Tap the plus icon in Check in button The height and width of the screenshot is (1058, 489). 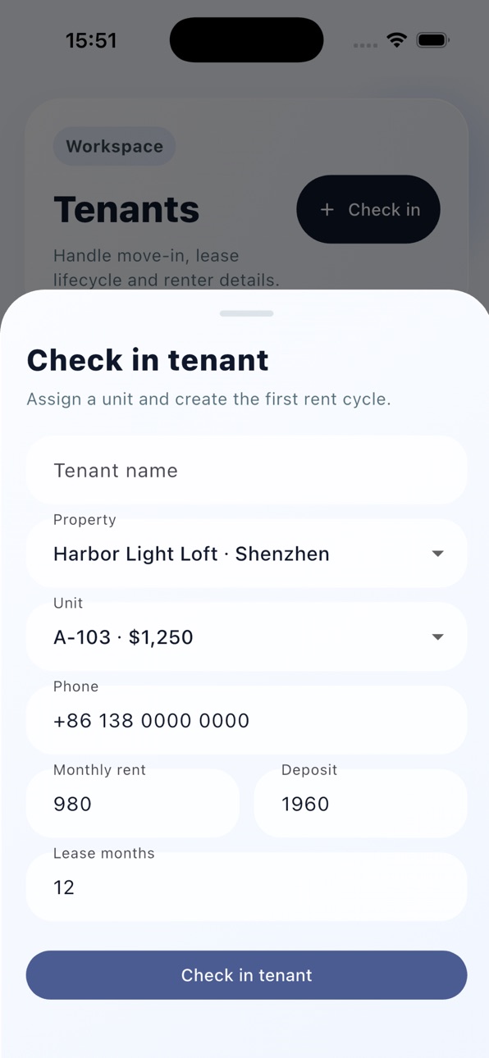click(327, 210)
